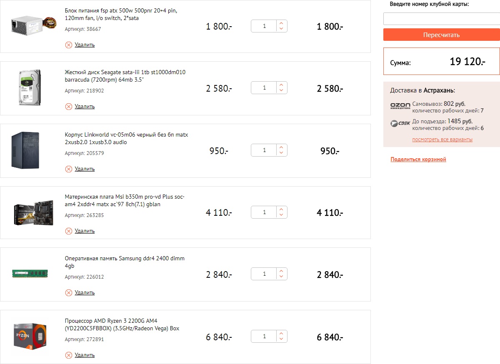Click the delete icon for the Samsung RAM
The width and height of the screenshot is (500, 364).
[69, 293]
